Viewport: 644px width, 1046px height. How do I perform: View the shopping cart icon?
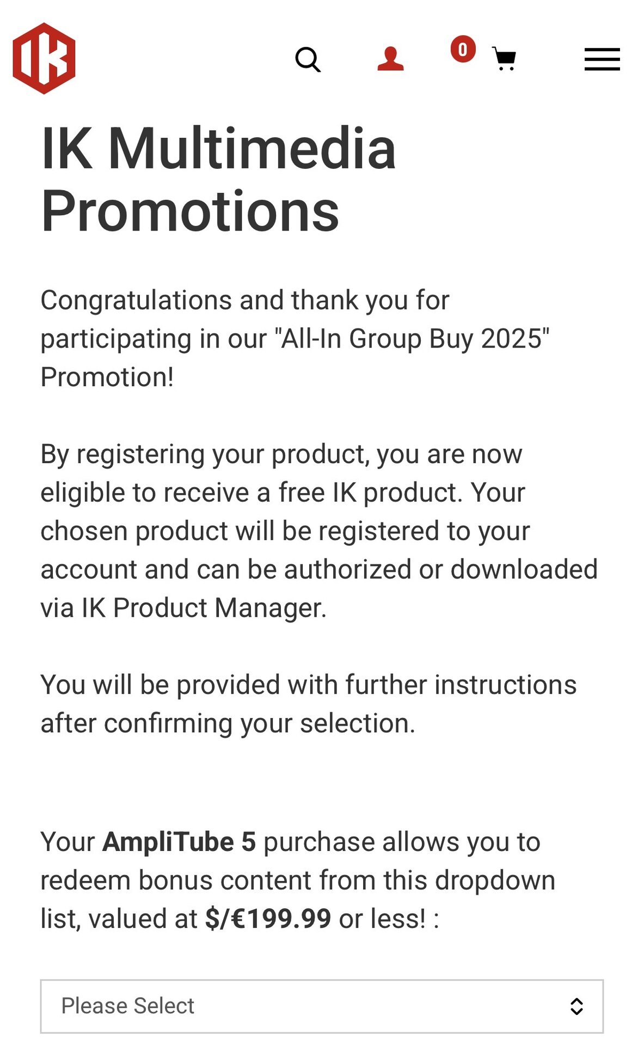point(504,59)
